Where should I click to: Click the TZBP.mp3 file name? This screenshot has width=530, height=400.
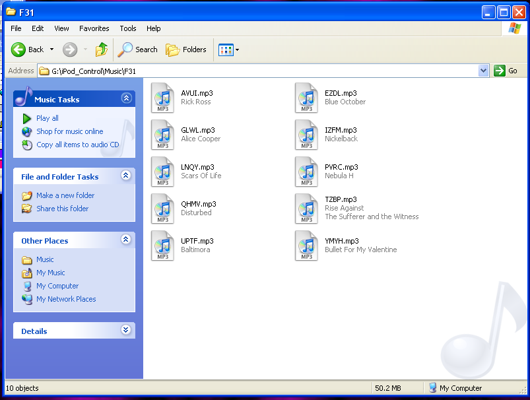click(341, 199)
